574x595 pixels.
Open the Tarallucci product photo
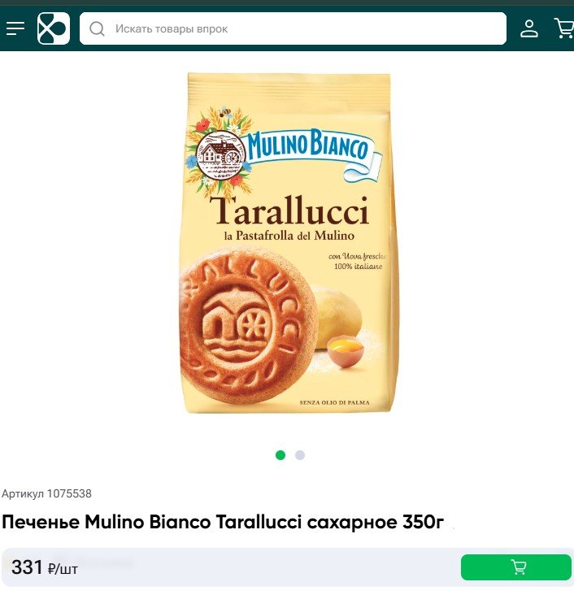pos(289,243)
